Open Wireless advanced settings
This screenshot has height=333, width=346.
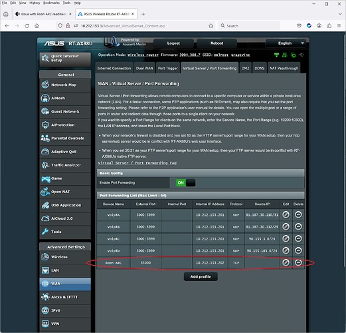[x=65, y=257]
